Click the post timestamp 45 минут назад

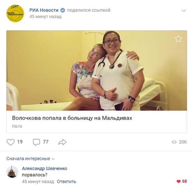coord(45,16)
